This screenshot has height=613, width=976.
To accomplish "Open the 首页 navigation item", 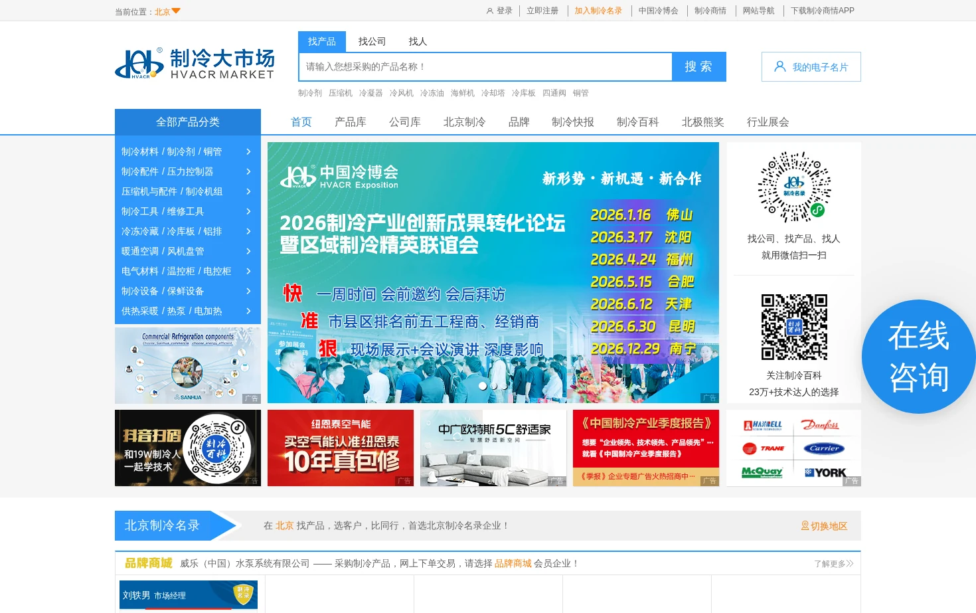I will (x=301, y=122).
